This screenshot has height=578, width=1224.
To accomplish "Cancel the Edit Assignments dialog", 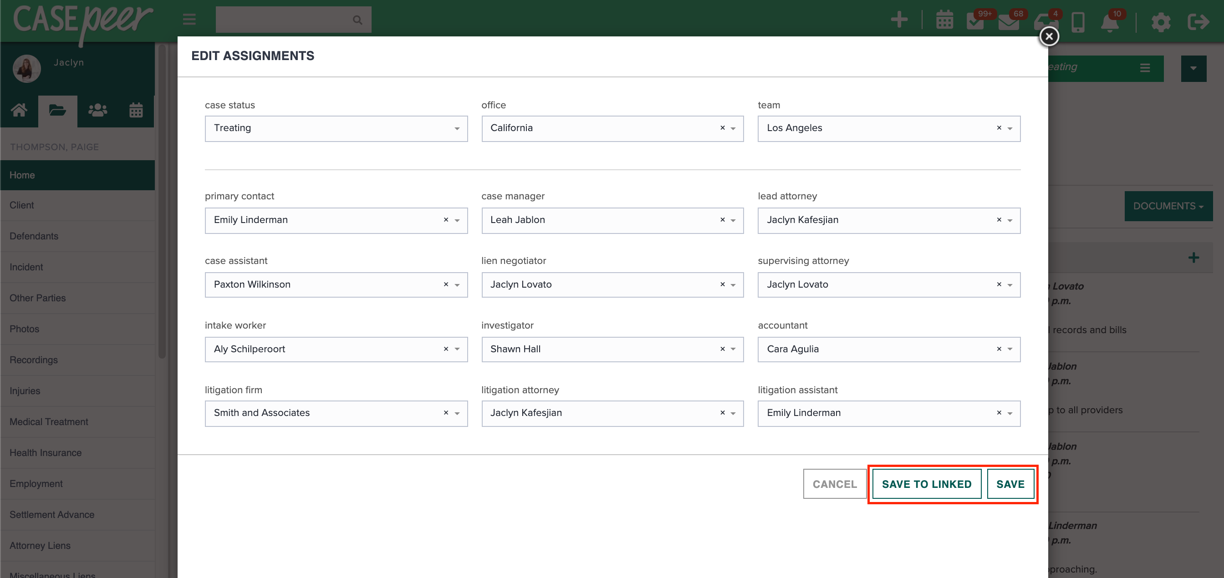I will pos(834,484).
